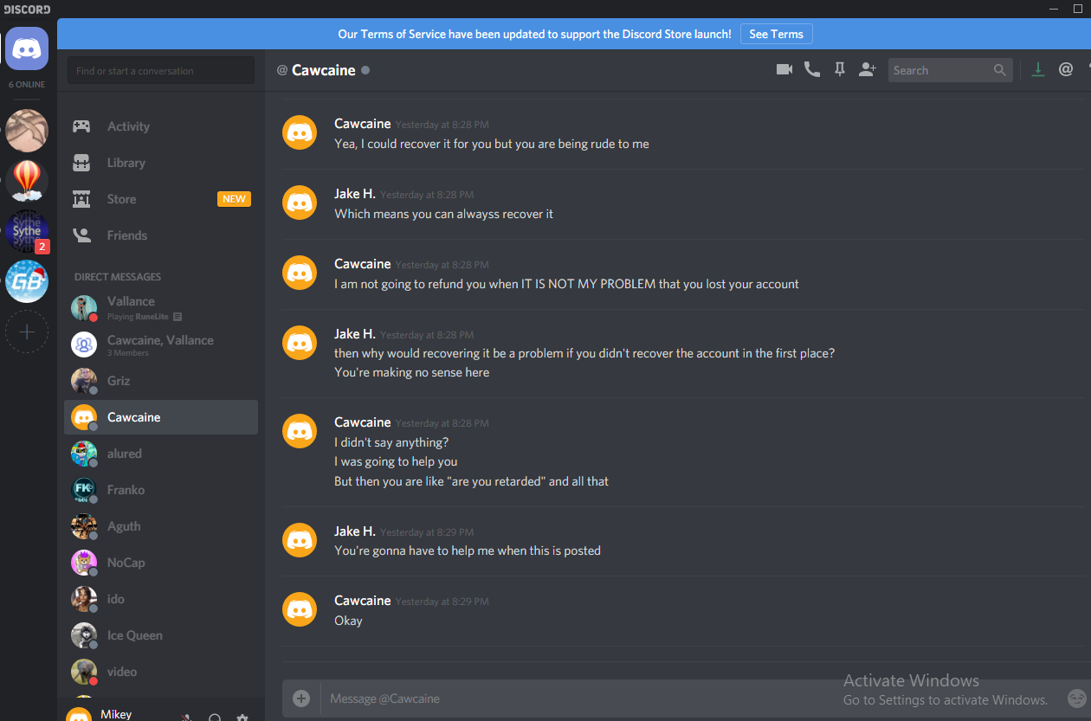This screenshot has height=721, width=1091.
Task: Click the Find or start a conversation field
Action: click(x=161, y=71)
